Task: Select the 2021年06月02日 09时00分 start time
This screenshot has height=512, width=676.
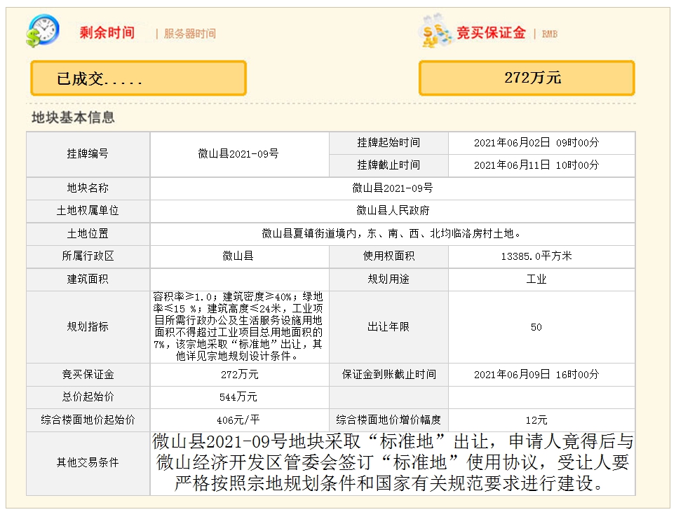Action: point(536,142)
